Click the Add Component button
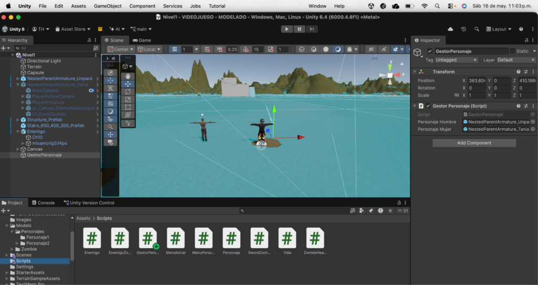 click(474, 143)
